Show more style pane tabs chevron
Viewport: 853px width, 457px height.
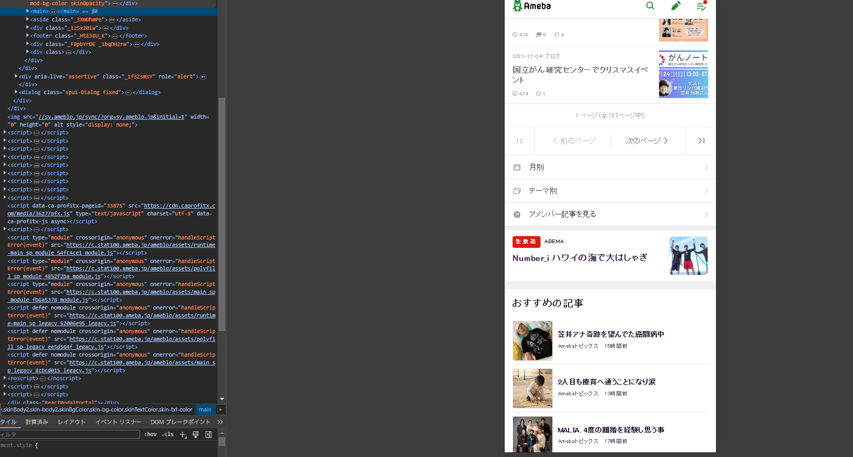(x=220, y=422)
